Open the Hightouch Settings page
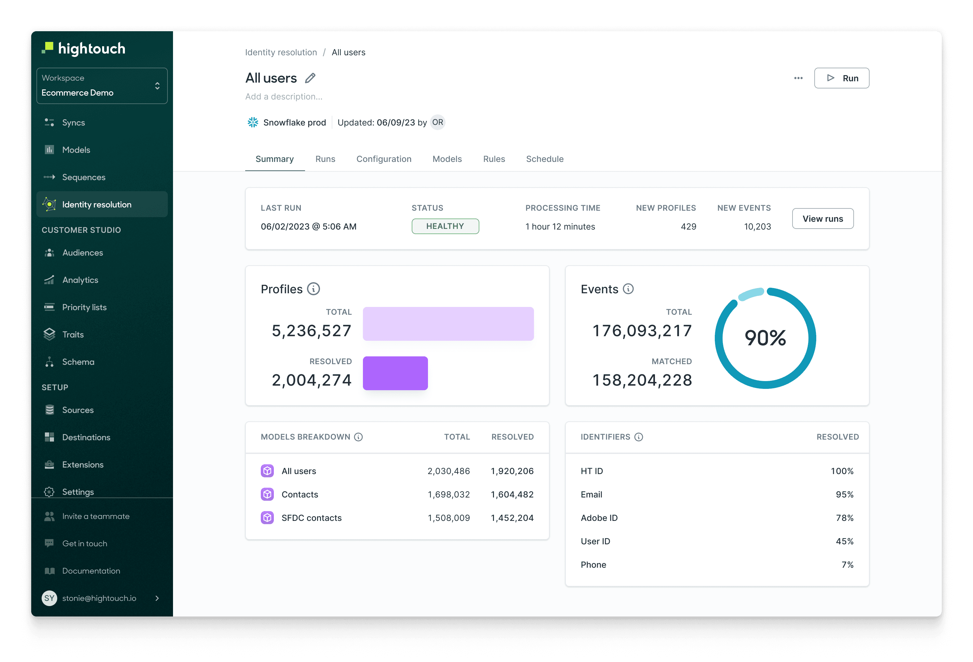973x662 pixels. (x=78, y=492)
